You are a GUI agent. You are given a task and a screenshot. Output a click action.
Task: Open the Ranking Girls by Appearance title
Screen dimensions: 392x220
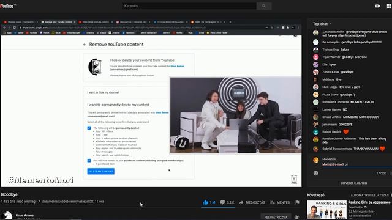tap(369, 202)
